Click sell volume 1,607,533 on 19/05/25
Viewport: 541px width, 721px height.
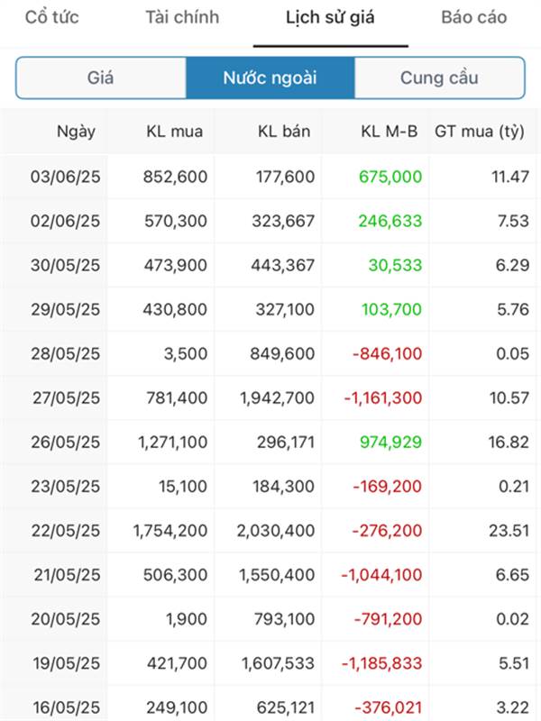[x=278, y=663]
